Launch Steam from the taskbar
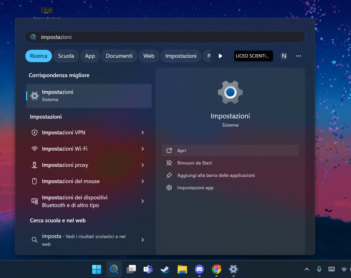 click(x=165, y=269)
